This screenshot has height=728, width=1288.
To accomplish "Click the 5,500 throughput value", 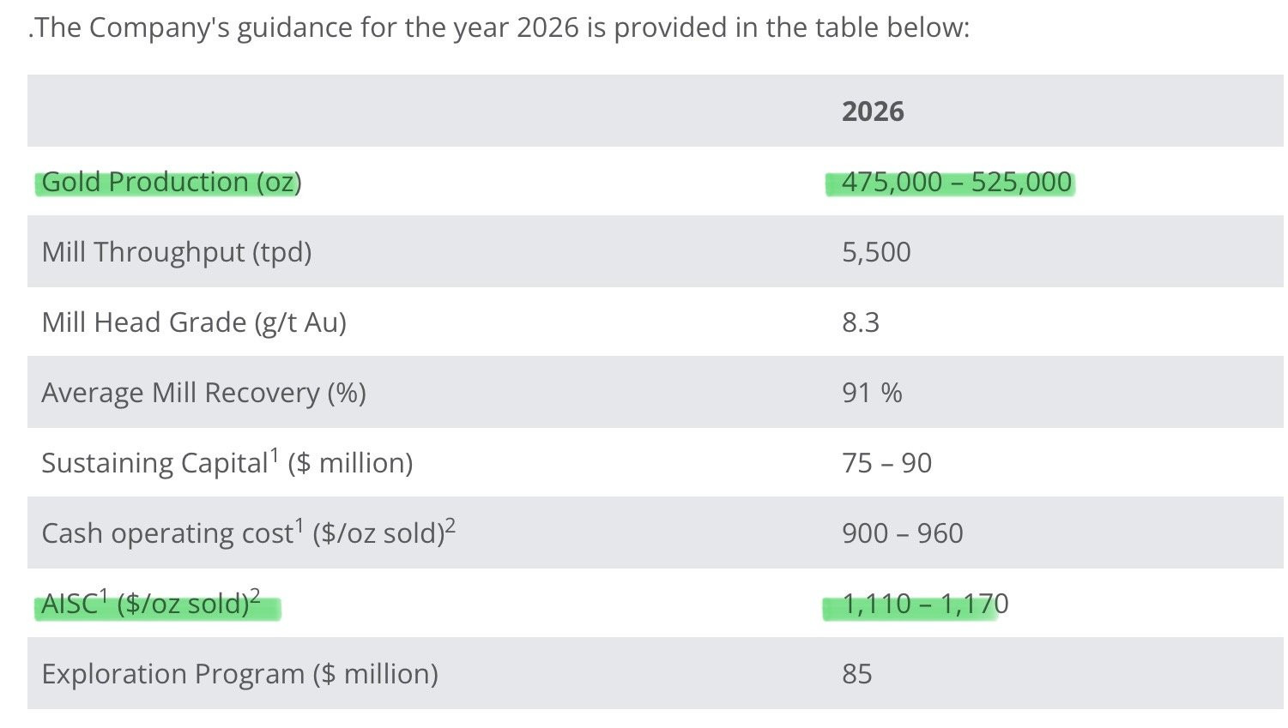I will pyautogui.click(x=876, y=252).
